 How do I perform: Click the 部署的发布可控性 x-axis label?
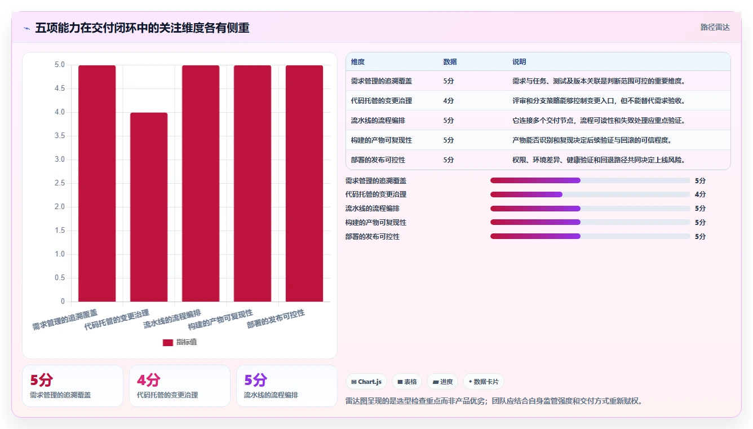pos(276,320)
